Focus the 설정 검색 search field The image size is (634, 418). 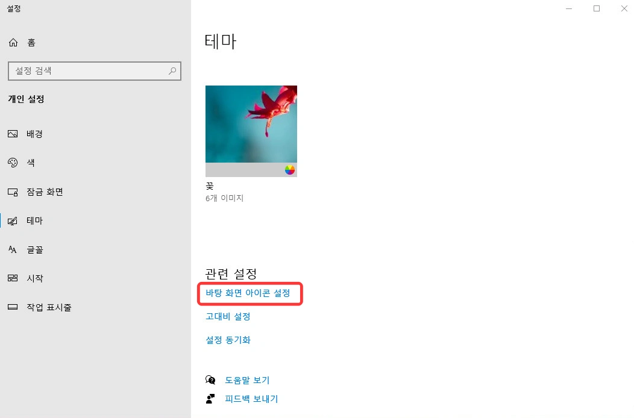click(95, 71)
